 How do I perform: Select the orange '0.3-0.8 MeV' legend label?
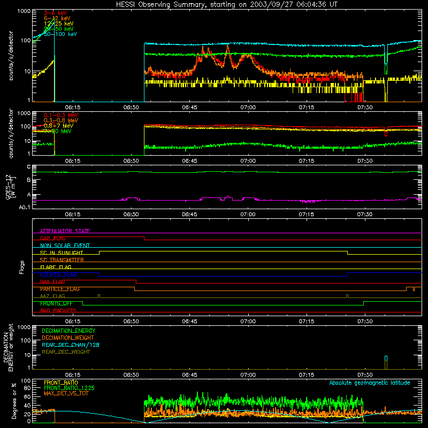(x=61, y=120)
